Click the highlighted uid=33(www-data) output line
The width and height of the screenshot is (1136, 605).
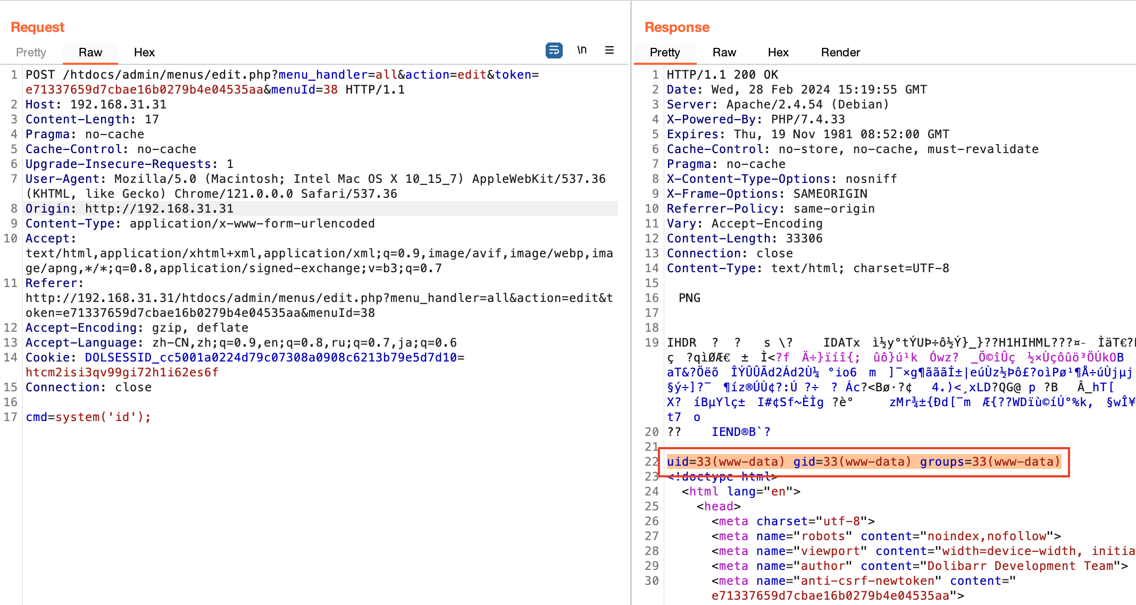tap(863, 461)
